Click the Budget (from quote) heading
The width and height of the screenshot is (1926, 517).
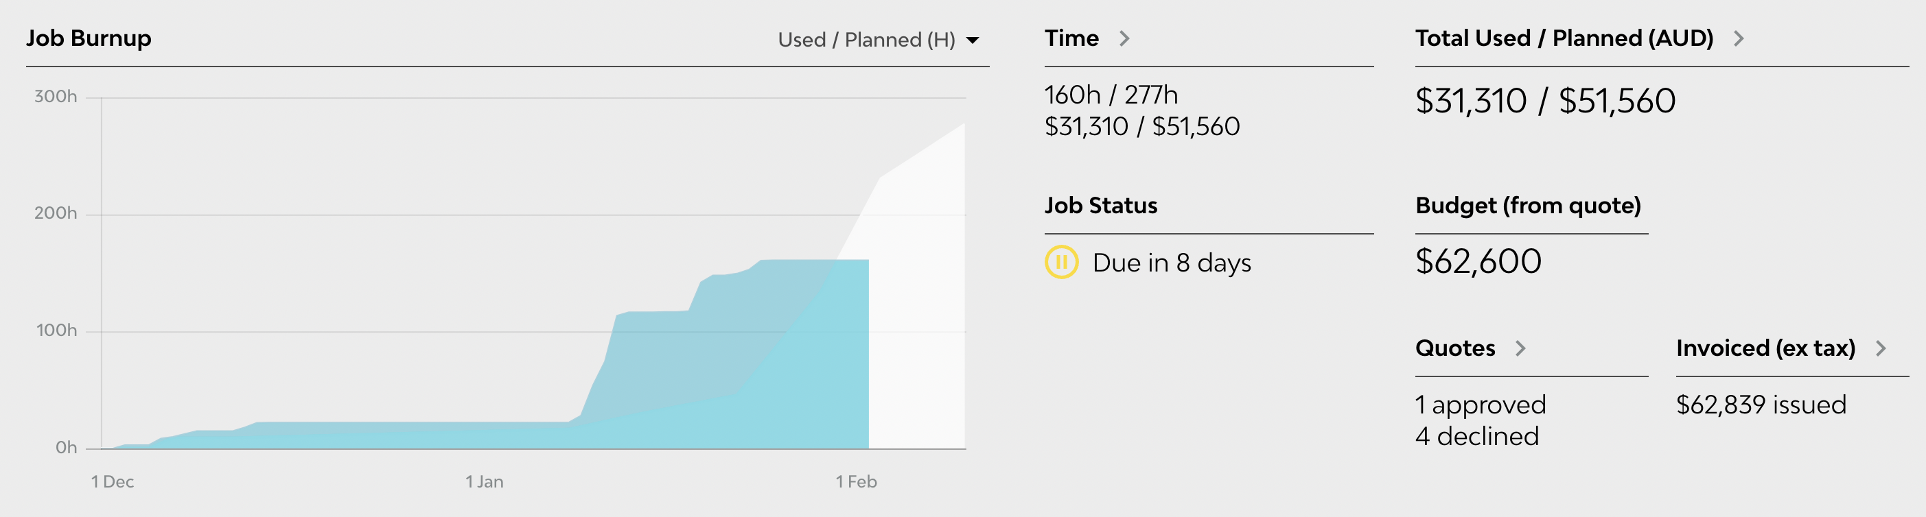(1529, 206)
